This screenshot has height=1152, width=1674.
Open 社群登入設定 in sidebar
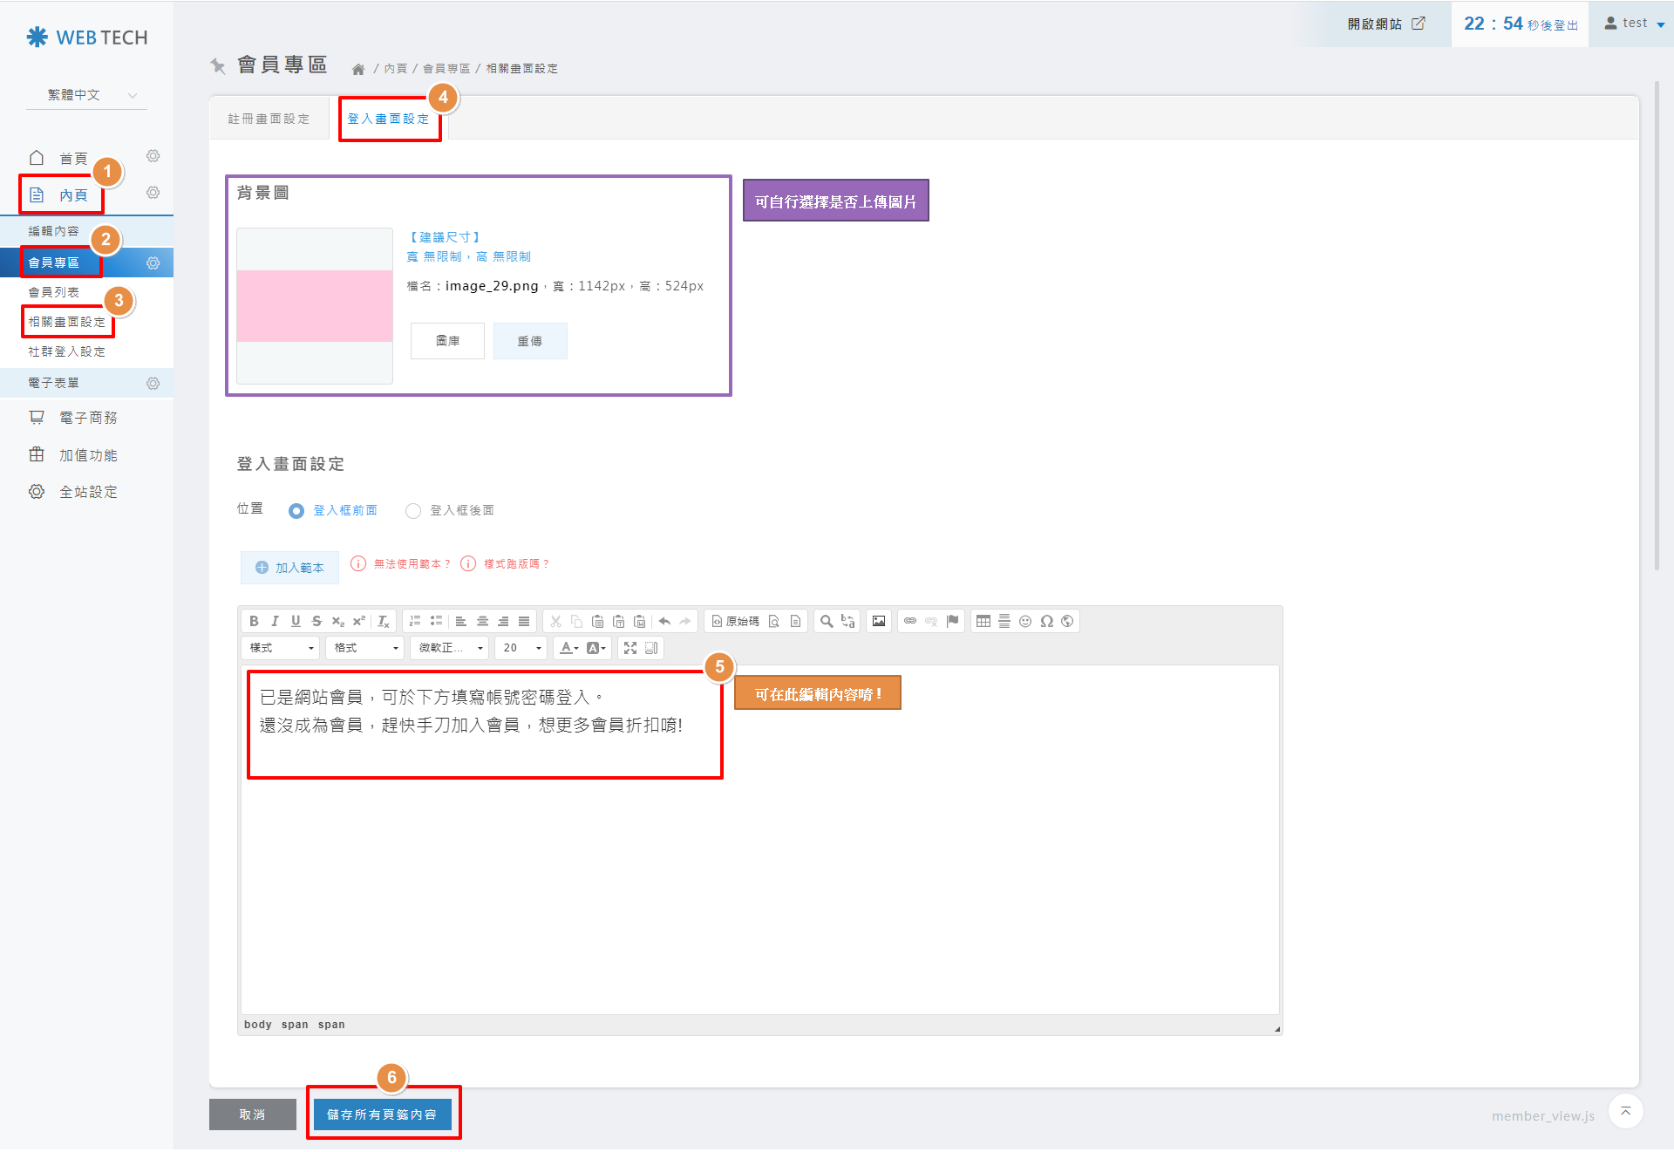(66, 351)
